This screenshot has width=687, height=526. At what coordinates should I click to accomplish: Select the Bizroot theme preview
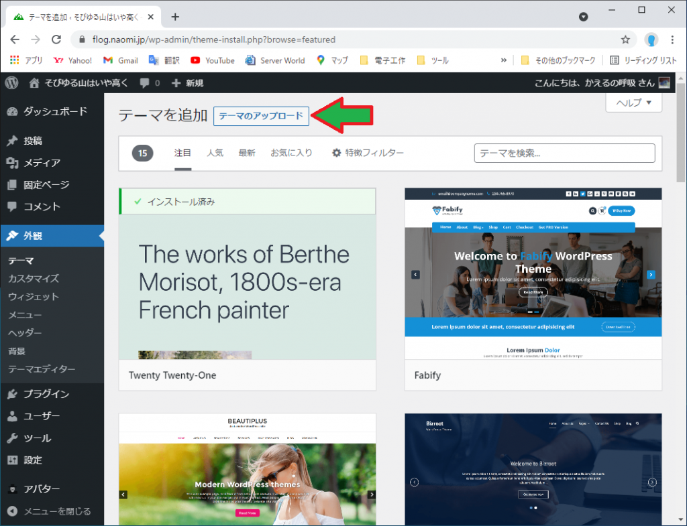(533, 469)
